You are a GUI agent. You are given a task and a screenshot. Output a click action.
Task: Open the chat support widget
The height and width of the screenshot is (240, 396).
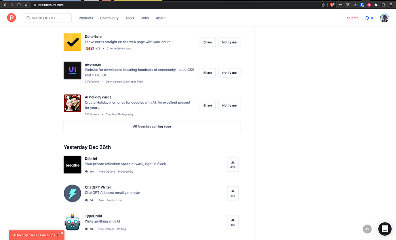pyautogui.click(x=385, y=229)
